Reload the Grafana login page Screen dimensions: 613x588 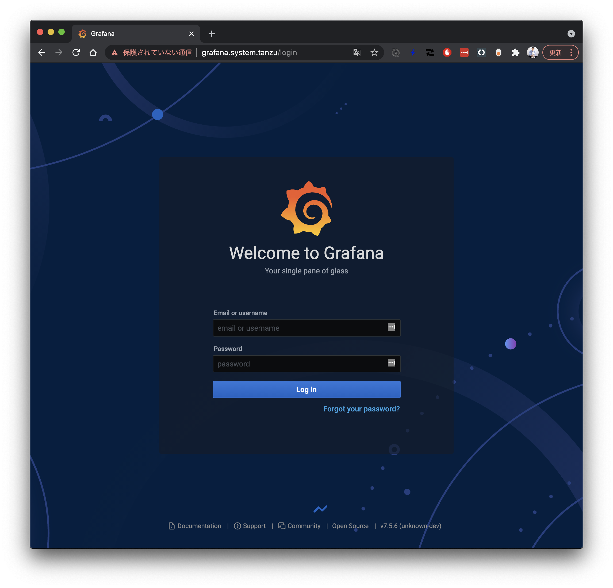76,52
